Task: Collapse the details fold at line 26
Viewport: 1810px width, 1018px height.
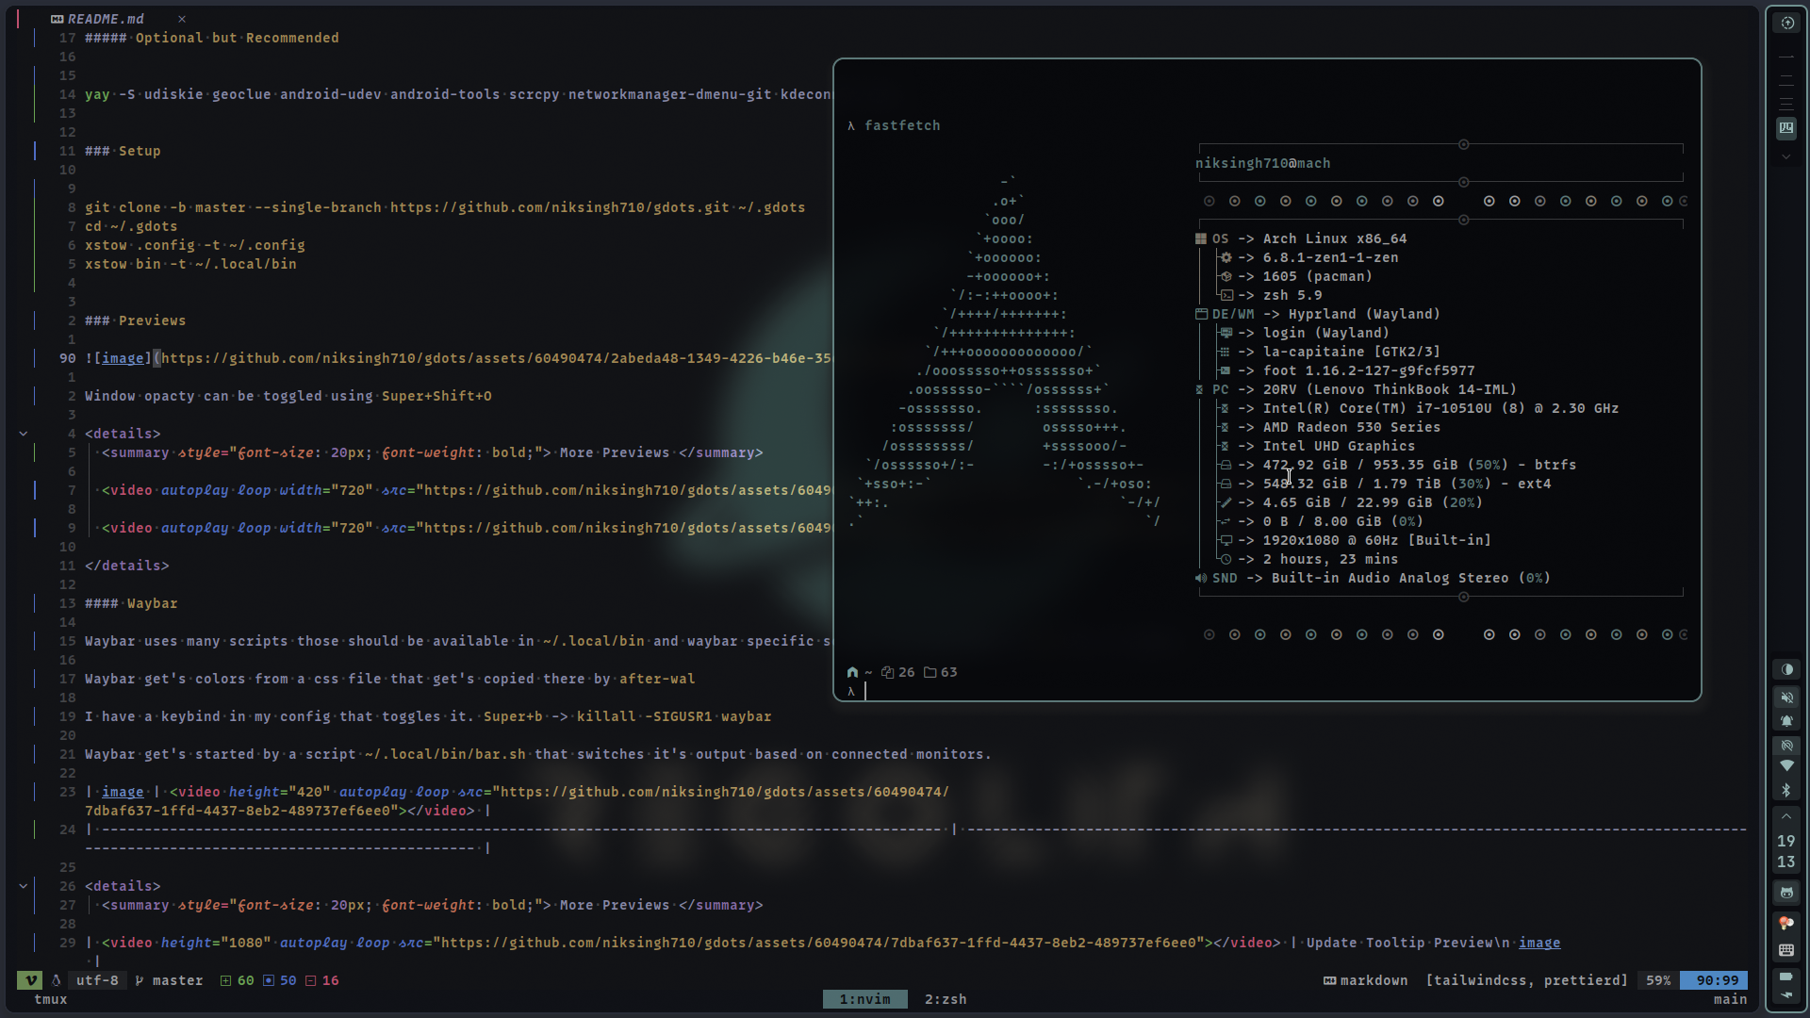Action: 24,886
